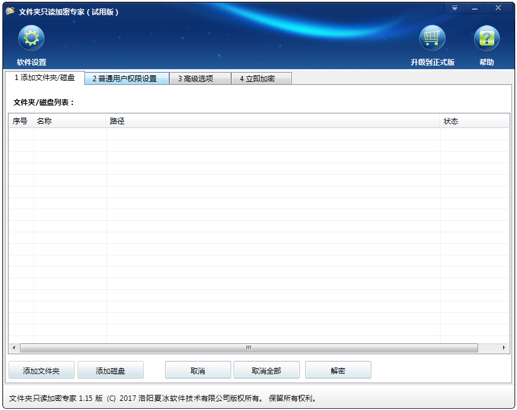Click the 取消全部 button
This screenshot has height=410, width=517.
[266, 371]
